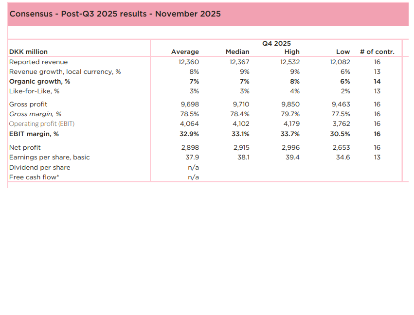Select the Organic growth, % row label

point(39,82)
